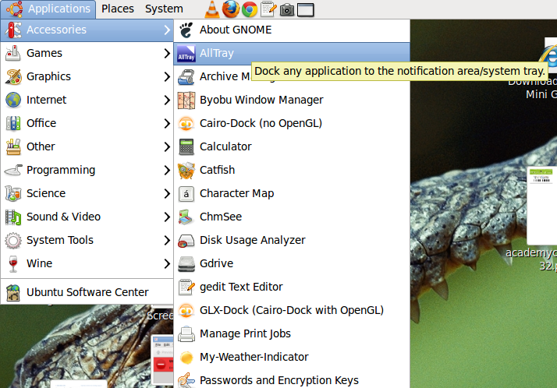Click the Wine glass icon
Screen dimensions: 557x388
(x=13, y=264)
